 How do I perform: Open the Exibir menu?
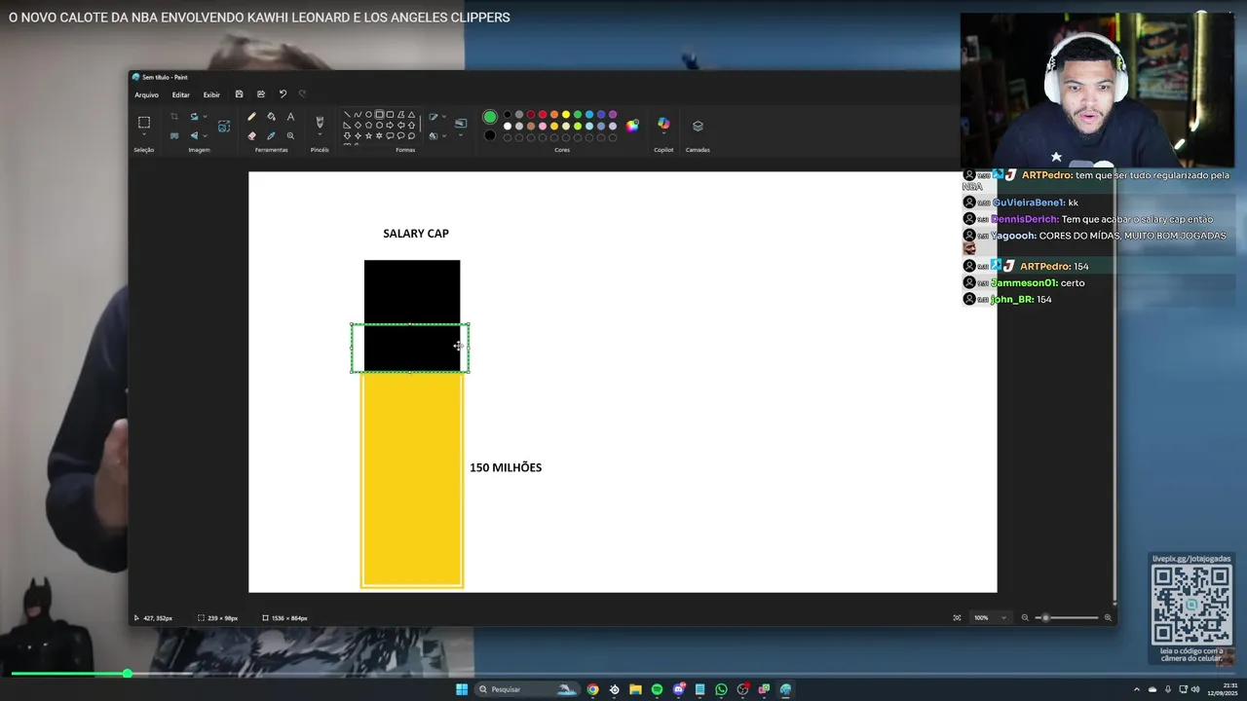point(211,94)
